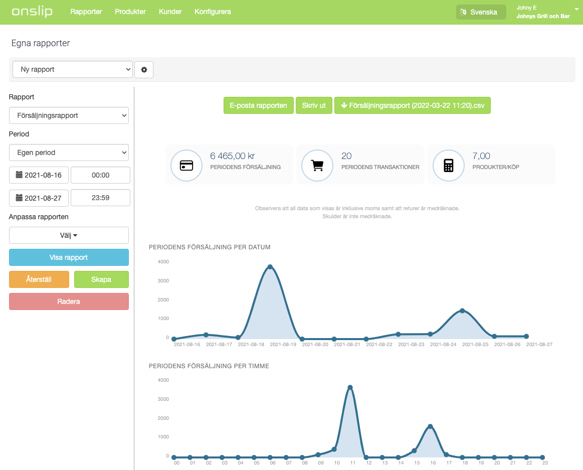Open the Ny rapport dropdown
583x470 pixels.
click(x=73, y=69)
